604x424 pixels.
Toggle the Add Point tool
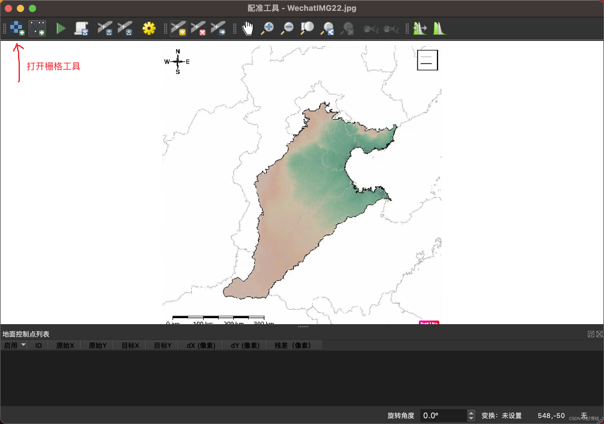tap(178, 28)
